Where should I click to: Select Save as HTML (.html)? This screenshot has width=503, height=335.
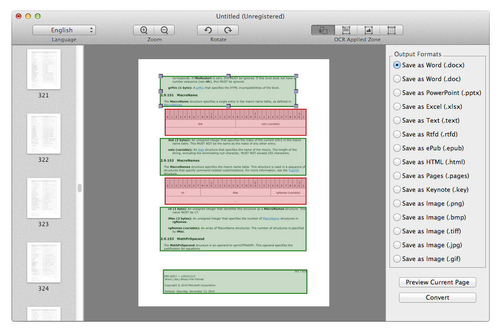429,162
